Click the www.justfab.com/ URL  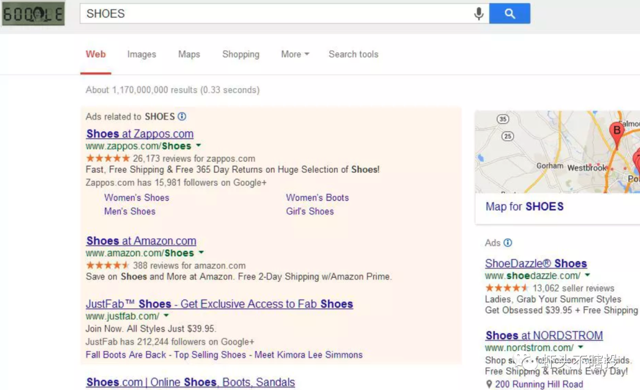coord(123,316)
